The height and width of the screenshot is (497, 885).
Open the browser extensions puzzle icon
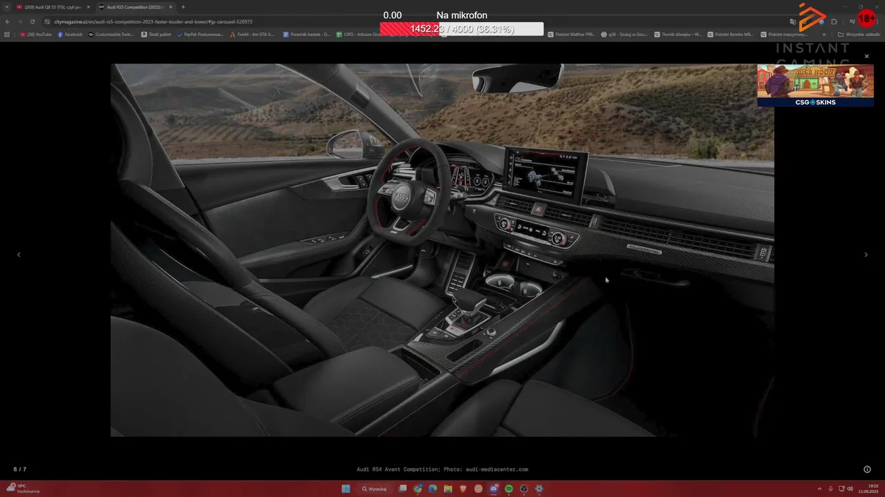(x=834, y=21)
